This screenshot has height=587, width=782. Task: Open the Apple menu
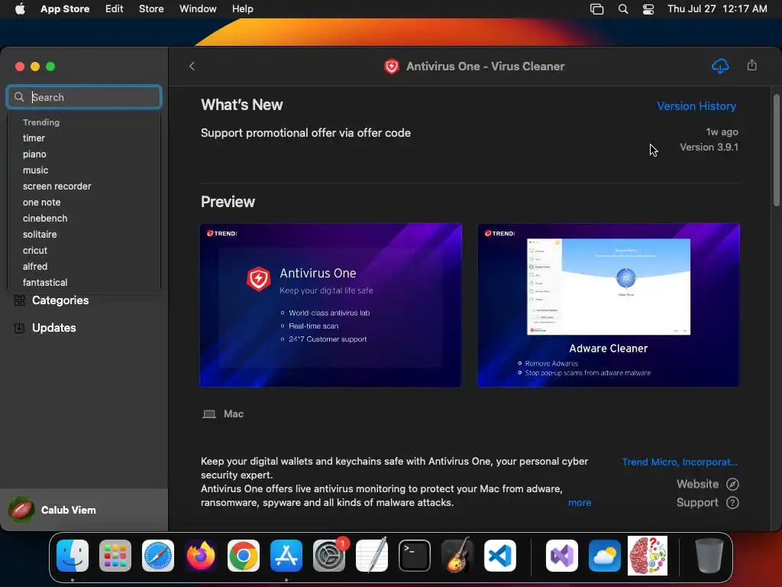[x=20, y=9]
